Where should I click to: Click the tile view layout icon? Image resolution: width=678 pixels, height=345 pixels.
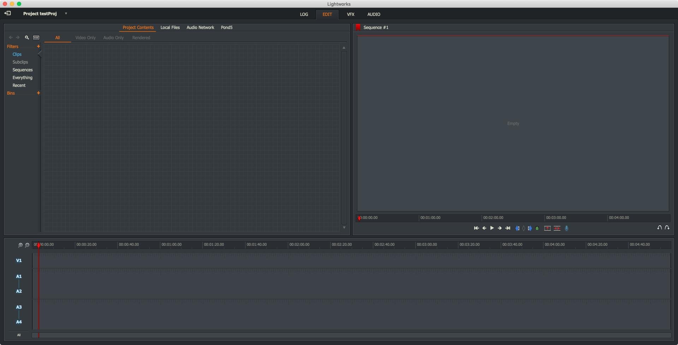[x=36, y=37]
